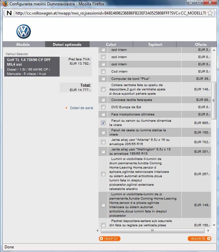The height and width of the screenshot is (252, 219).
Task: Select DVD Europa de Est checkbox
Action: (103, 107)
